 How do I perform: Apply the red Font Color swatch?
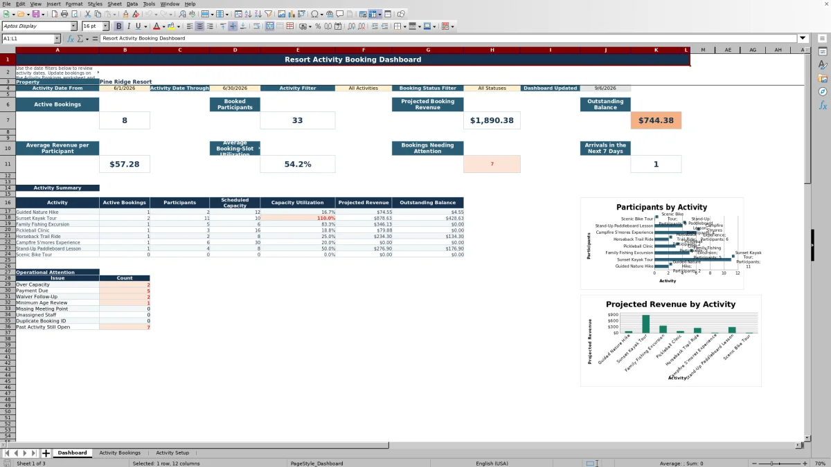pos(156,26)
